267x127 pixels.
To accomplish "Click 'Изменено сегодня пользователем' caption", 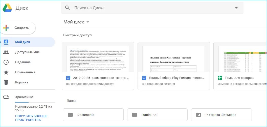I will 242,84.
